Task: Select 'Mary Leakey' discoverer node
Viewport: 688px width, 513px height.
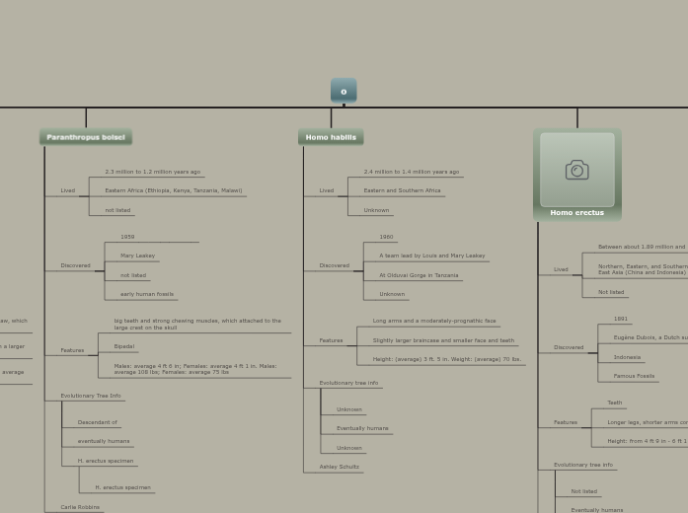Action: pyautogui.click(x=137, y=256)
